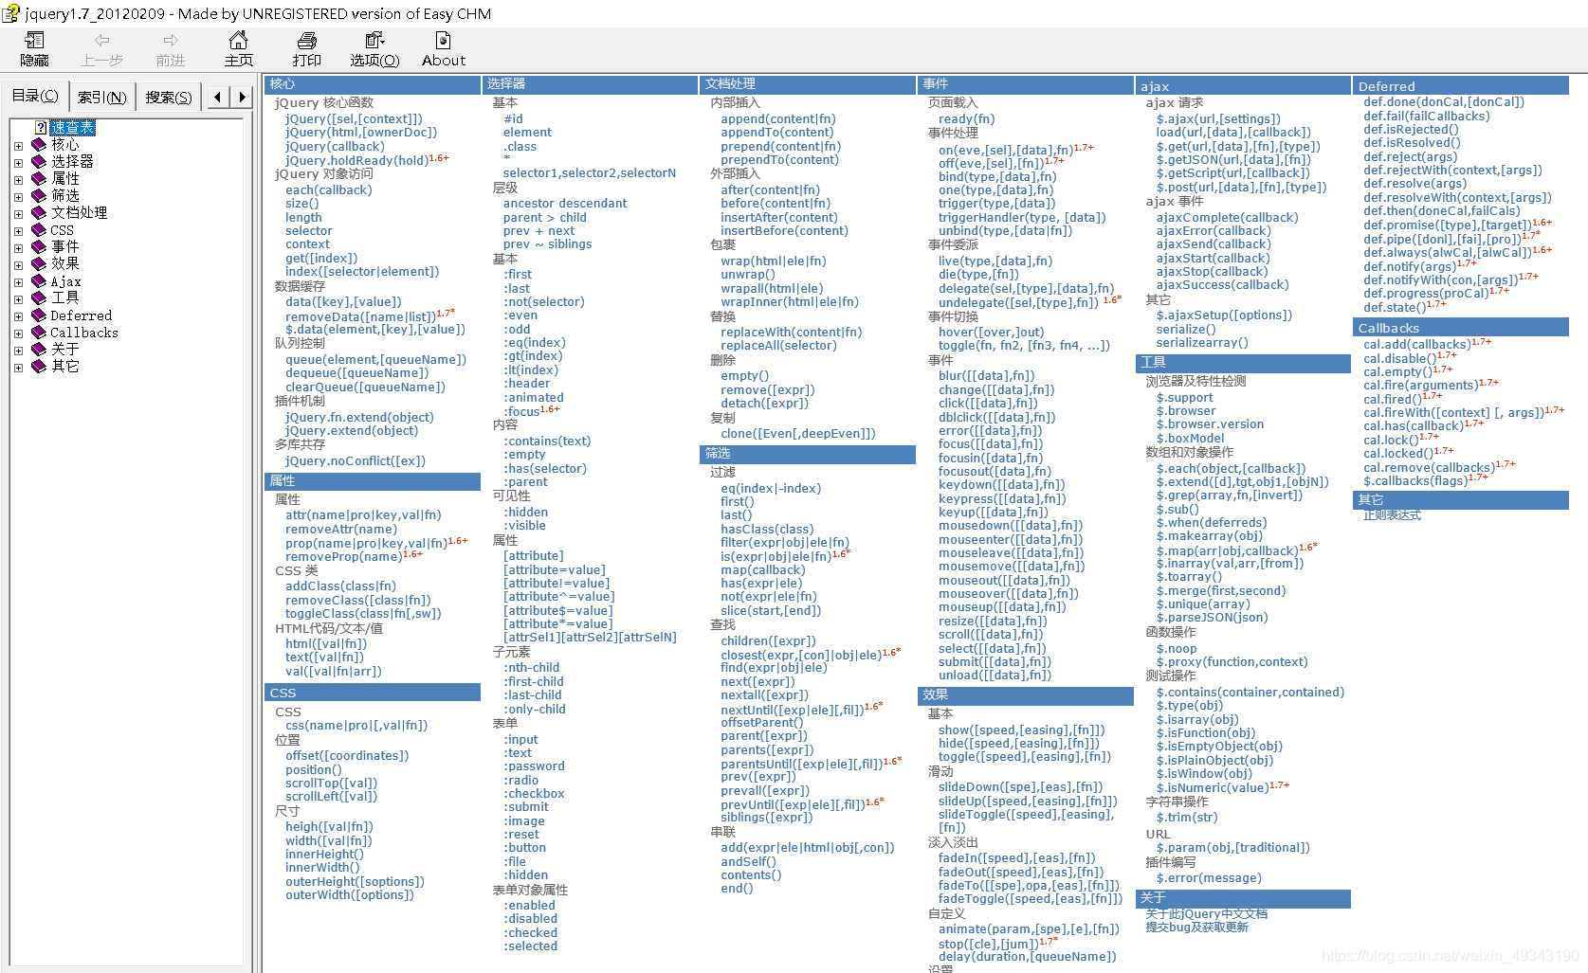The image size is (1588, 973).
Task: Expand the 属性 tree node
Action: point(18,180)
